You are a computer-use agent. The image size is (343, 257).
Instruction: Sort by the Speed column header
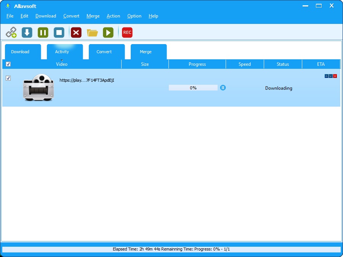(245, 64)
